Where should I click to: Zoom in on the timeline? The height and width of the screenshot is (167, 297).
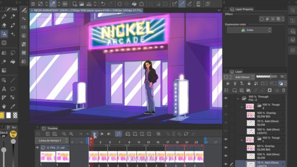(71, 134)
